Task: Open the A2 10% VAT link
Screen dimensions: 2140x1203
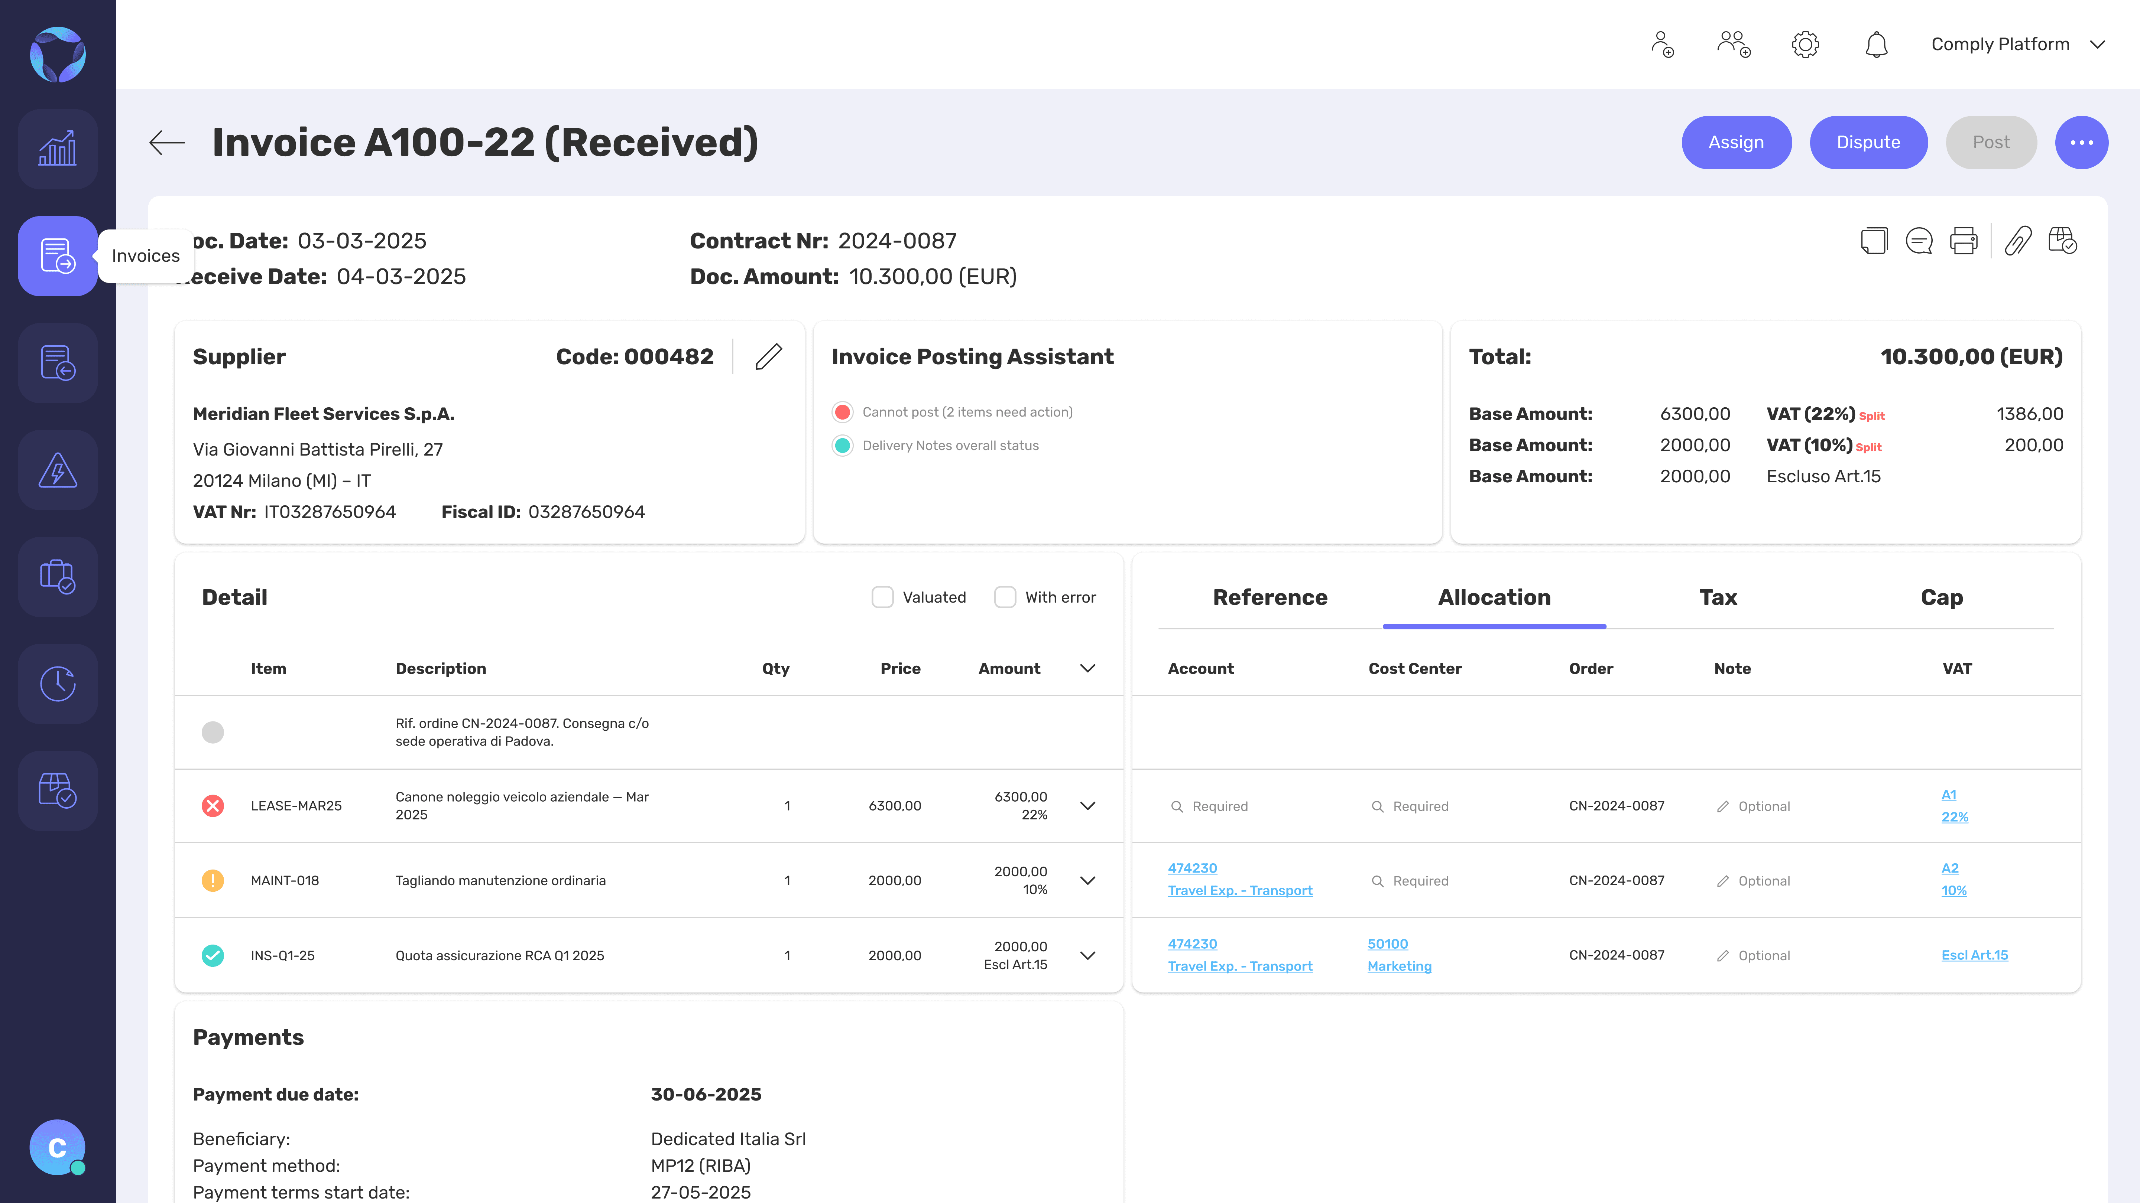Action: coord(1954,879)
